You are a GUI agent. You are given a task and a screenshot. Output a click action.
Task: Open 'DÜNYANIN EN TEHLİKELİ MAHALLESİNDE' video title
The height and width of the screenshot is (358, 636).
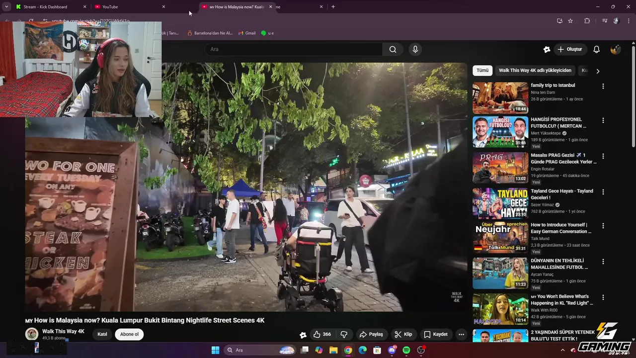point(559,264)
